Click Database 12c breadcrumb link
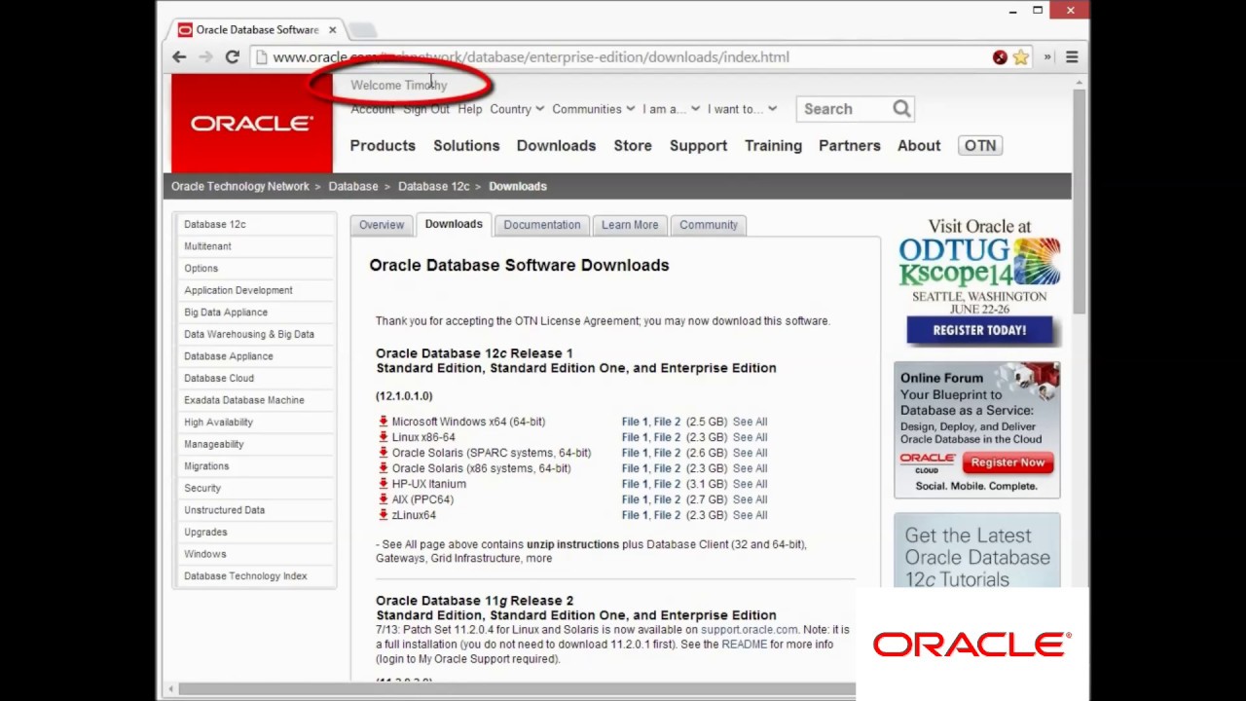 433,186
